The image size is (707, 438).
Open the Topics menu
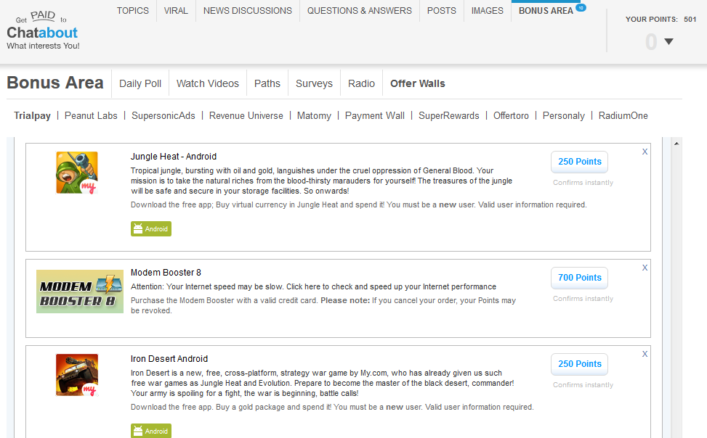coord(132,10)
